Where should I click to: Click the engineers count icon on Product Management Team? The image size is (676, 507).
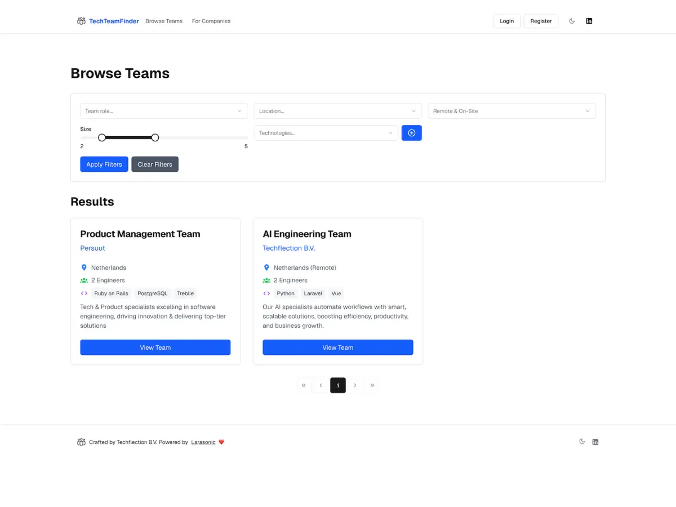pyautogui.click(x=83, y=280)
